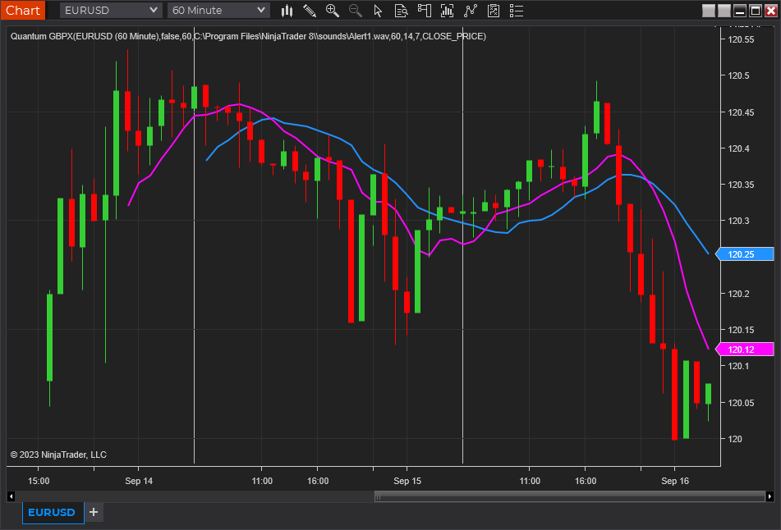Click the 15:00 time axis label
Viewport: 781px width, 530px height.
click(39, 481)
